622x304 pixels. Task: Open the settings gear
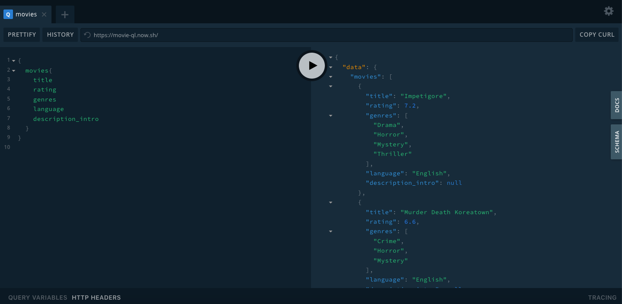609,11
